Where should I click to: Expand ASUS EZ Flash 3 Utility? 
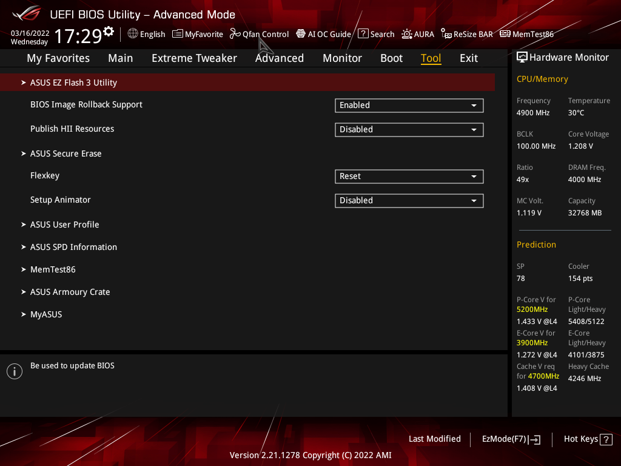click(247, 83)
